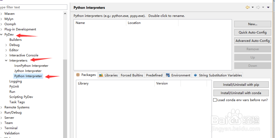Collapse the Interpreters node
275x138 pixels.
point(6,61)
